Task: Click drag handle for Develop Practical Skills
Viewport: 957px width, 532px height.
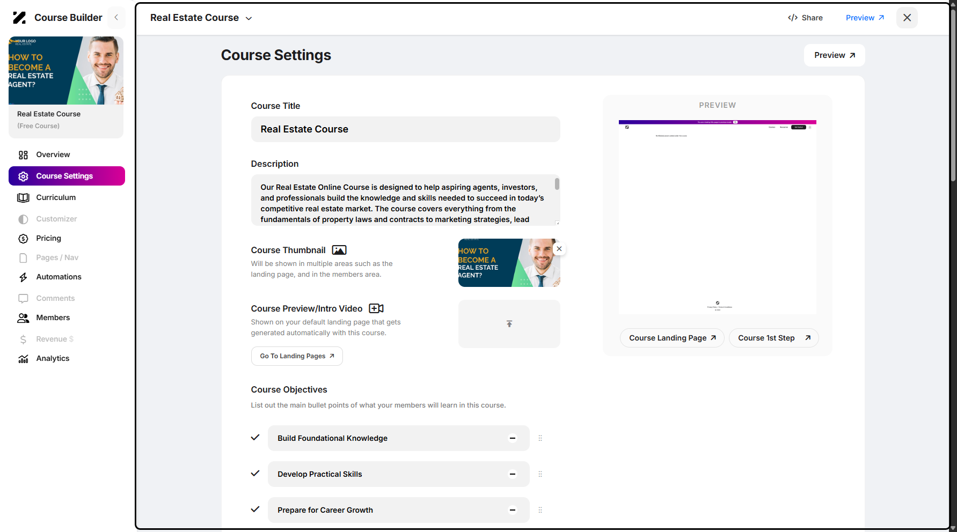Action: [x=540, y=474]
